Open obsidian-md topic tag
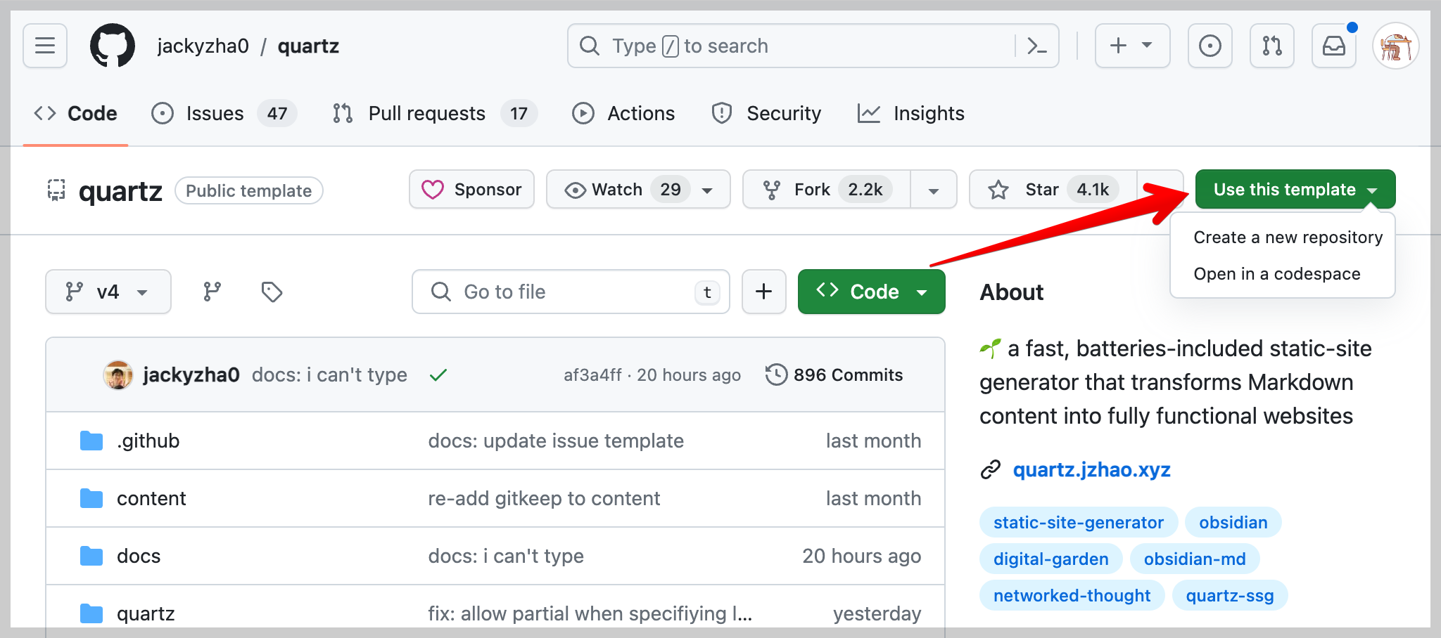This screenshot has width=1441, height=638. (x=1194, y=559)
